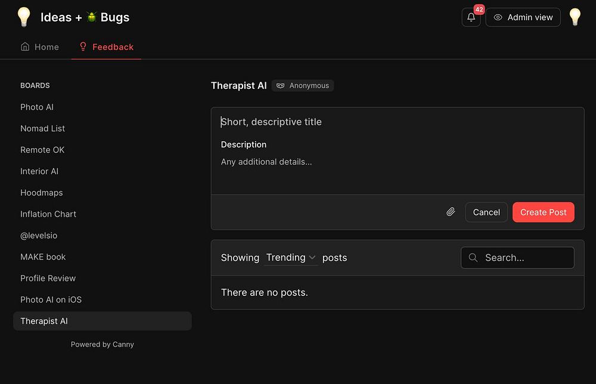This screenshot has width=596, height=384.
Task: Open the Hoodmaps board
Action: tap(42, 192)
